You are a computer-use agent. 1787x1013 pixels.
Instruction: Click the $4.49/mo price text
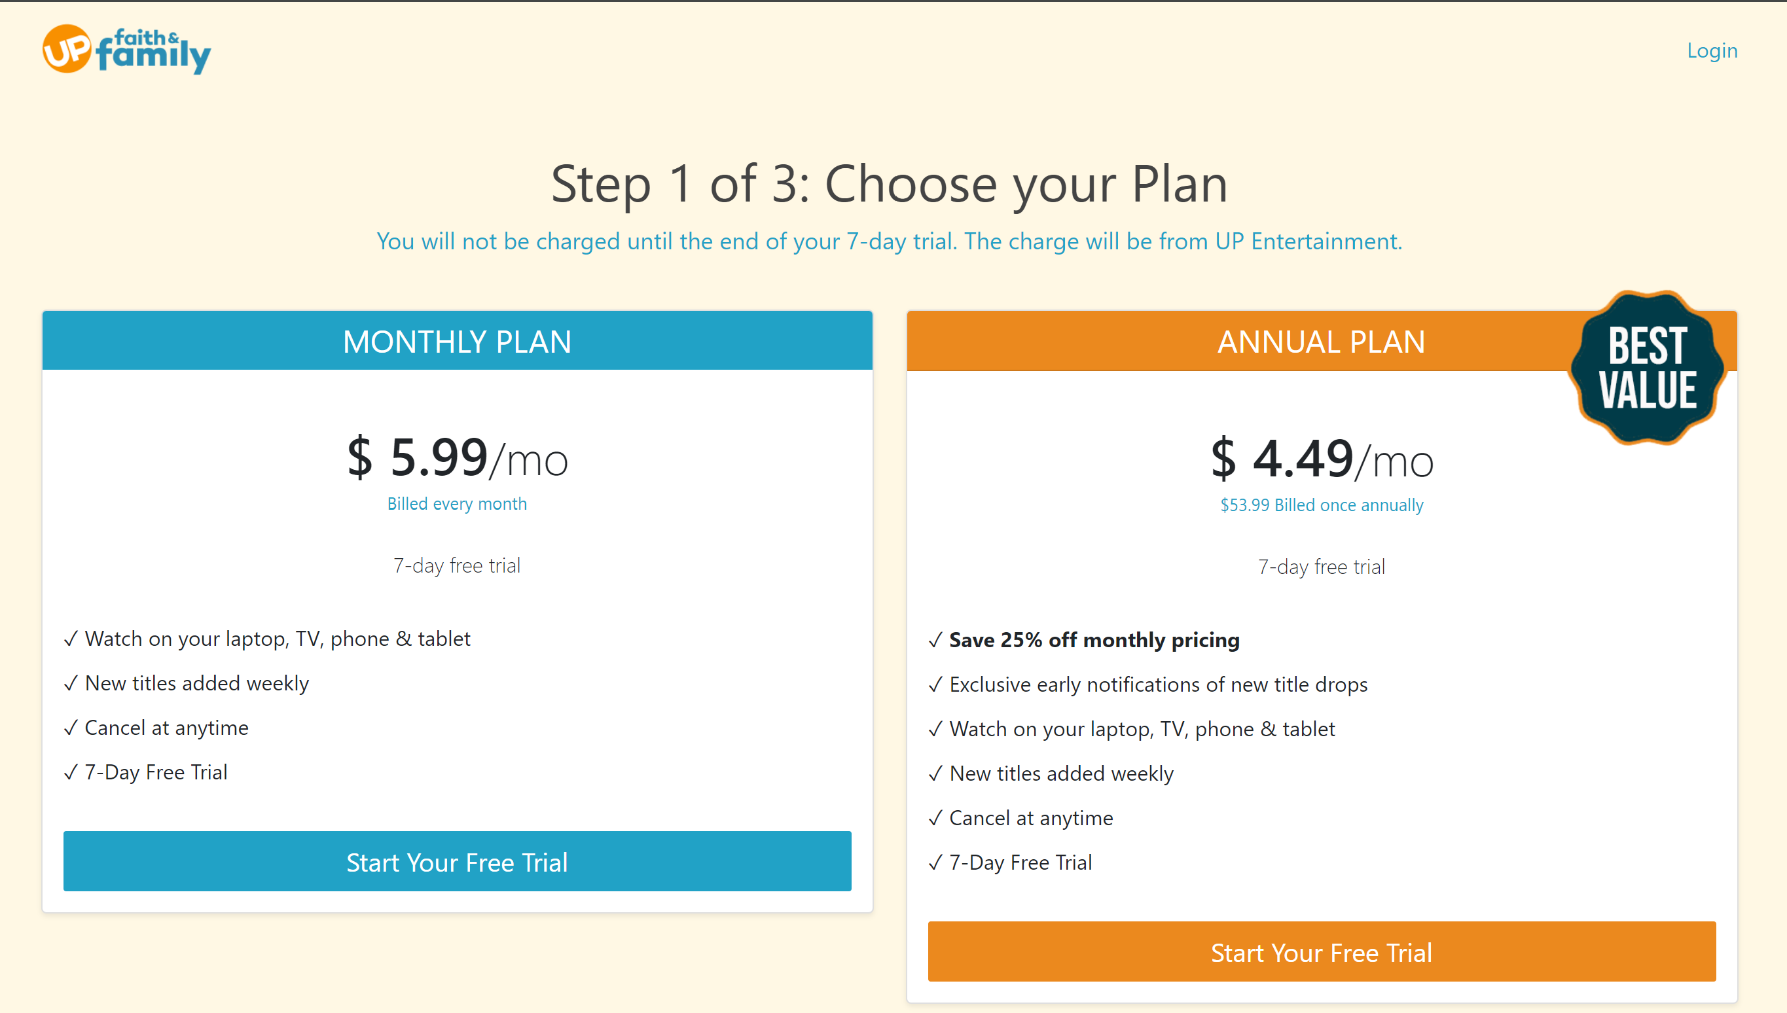click(1322, 459)
